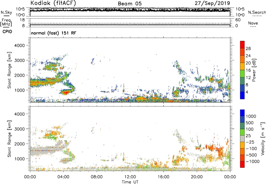266x184 pixels.
Task: Click the '1000' velocity colorbar tick
Action: pos(251,116)
